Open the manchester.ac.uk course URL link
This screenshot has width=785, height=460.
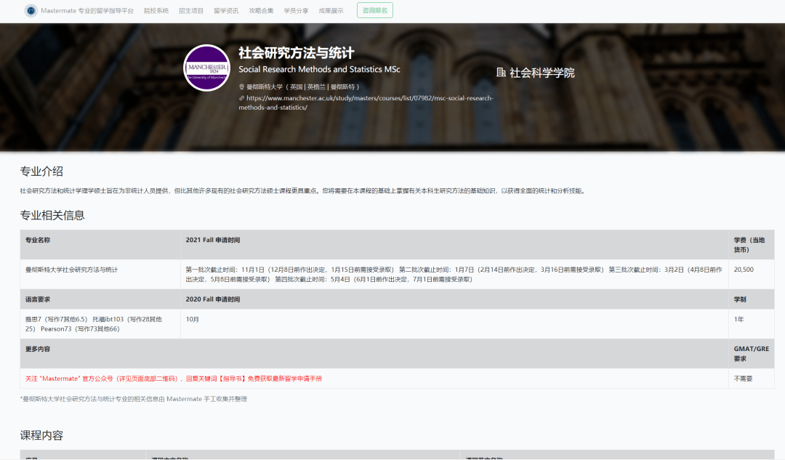click(x=366, y=102)
